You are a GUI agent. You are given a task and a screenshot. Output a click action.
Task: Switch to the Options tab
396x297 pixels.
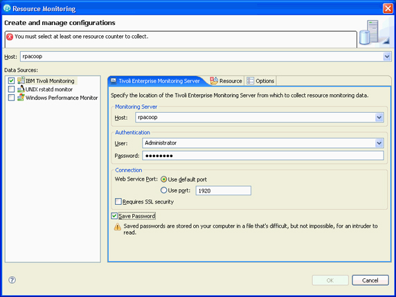pyautogui.click(x=260, y=81)
